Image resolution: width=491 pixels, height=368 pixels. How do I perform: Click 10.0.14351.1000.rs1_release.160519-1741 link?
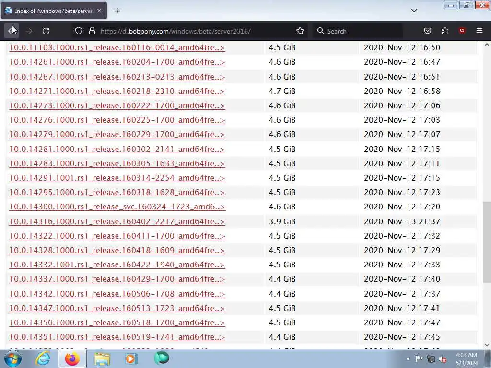coord(117,337)
